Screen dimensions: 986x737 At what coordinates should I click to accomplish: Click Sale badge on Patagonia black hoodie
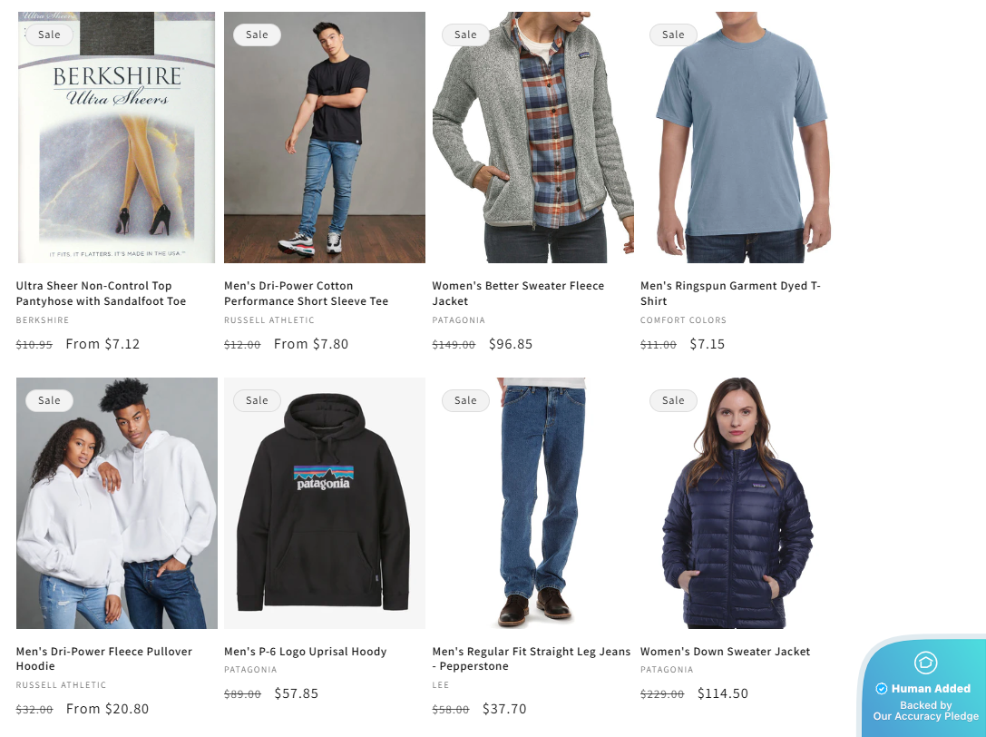tap(257, 400)
